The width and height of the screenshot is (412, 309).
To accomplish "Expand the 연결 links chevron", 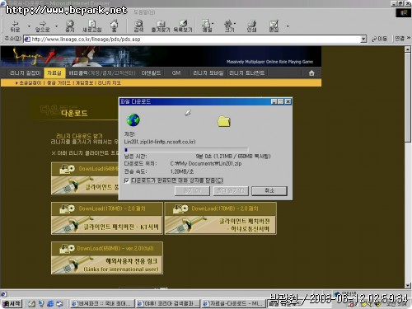I will coord(409,38).
